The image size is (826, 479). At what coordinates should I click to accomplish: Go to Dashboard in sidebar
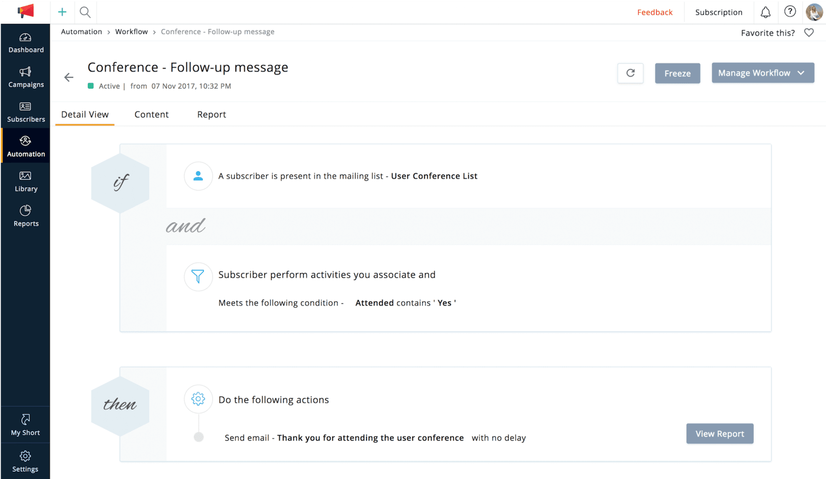click(x=26, y=43)
